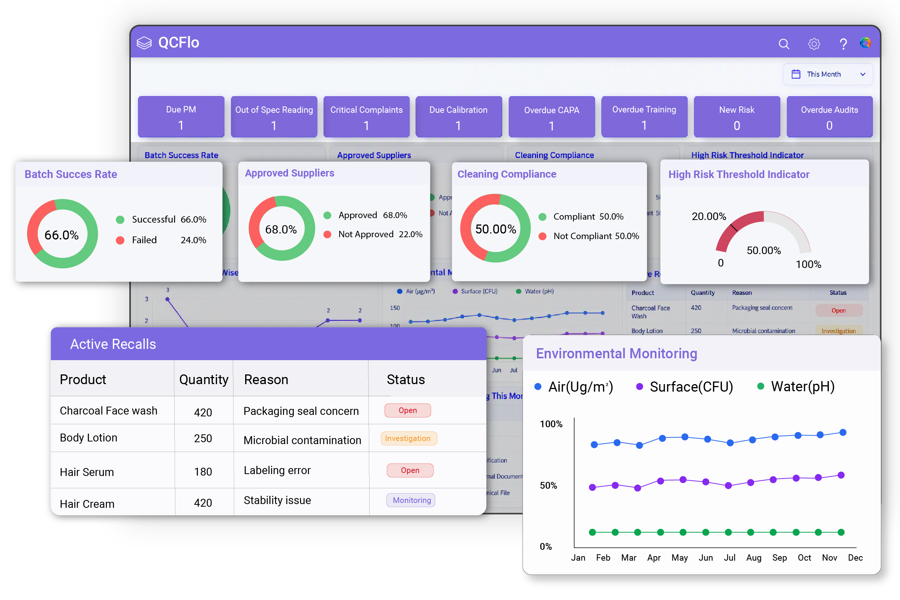Click the 68.0% approved suppliers donut
This screenshot has width=900, height=600.
coord(282,229)
